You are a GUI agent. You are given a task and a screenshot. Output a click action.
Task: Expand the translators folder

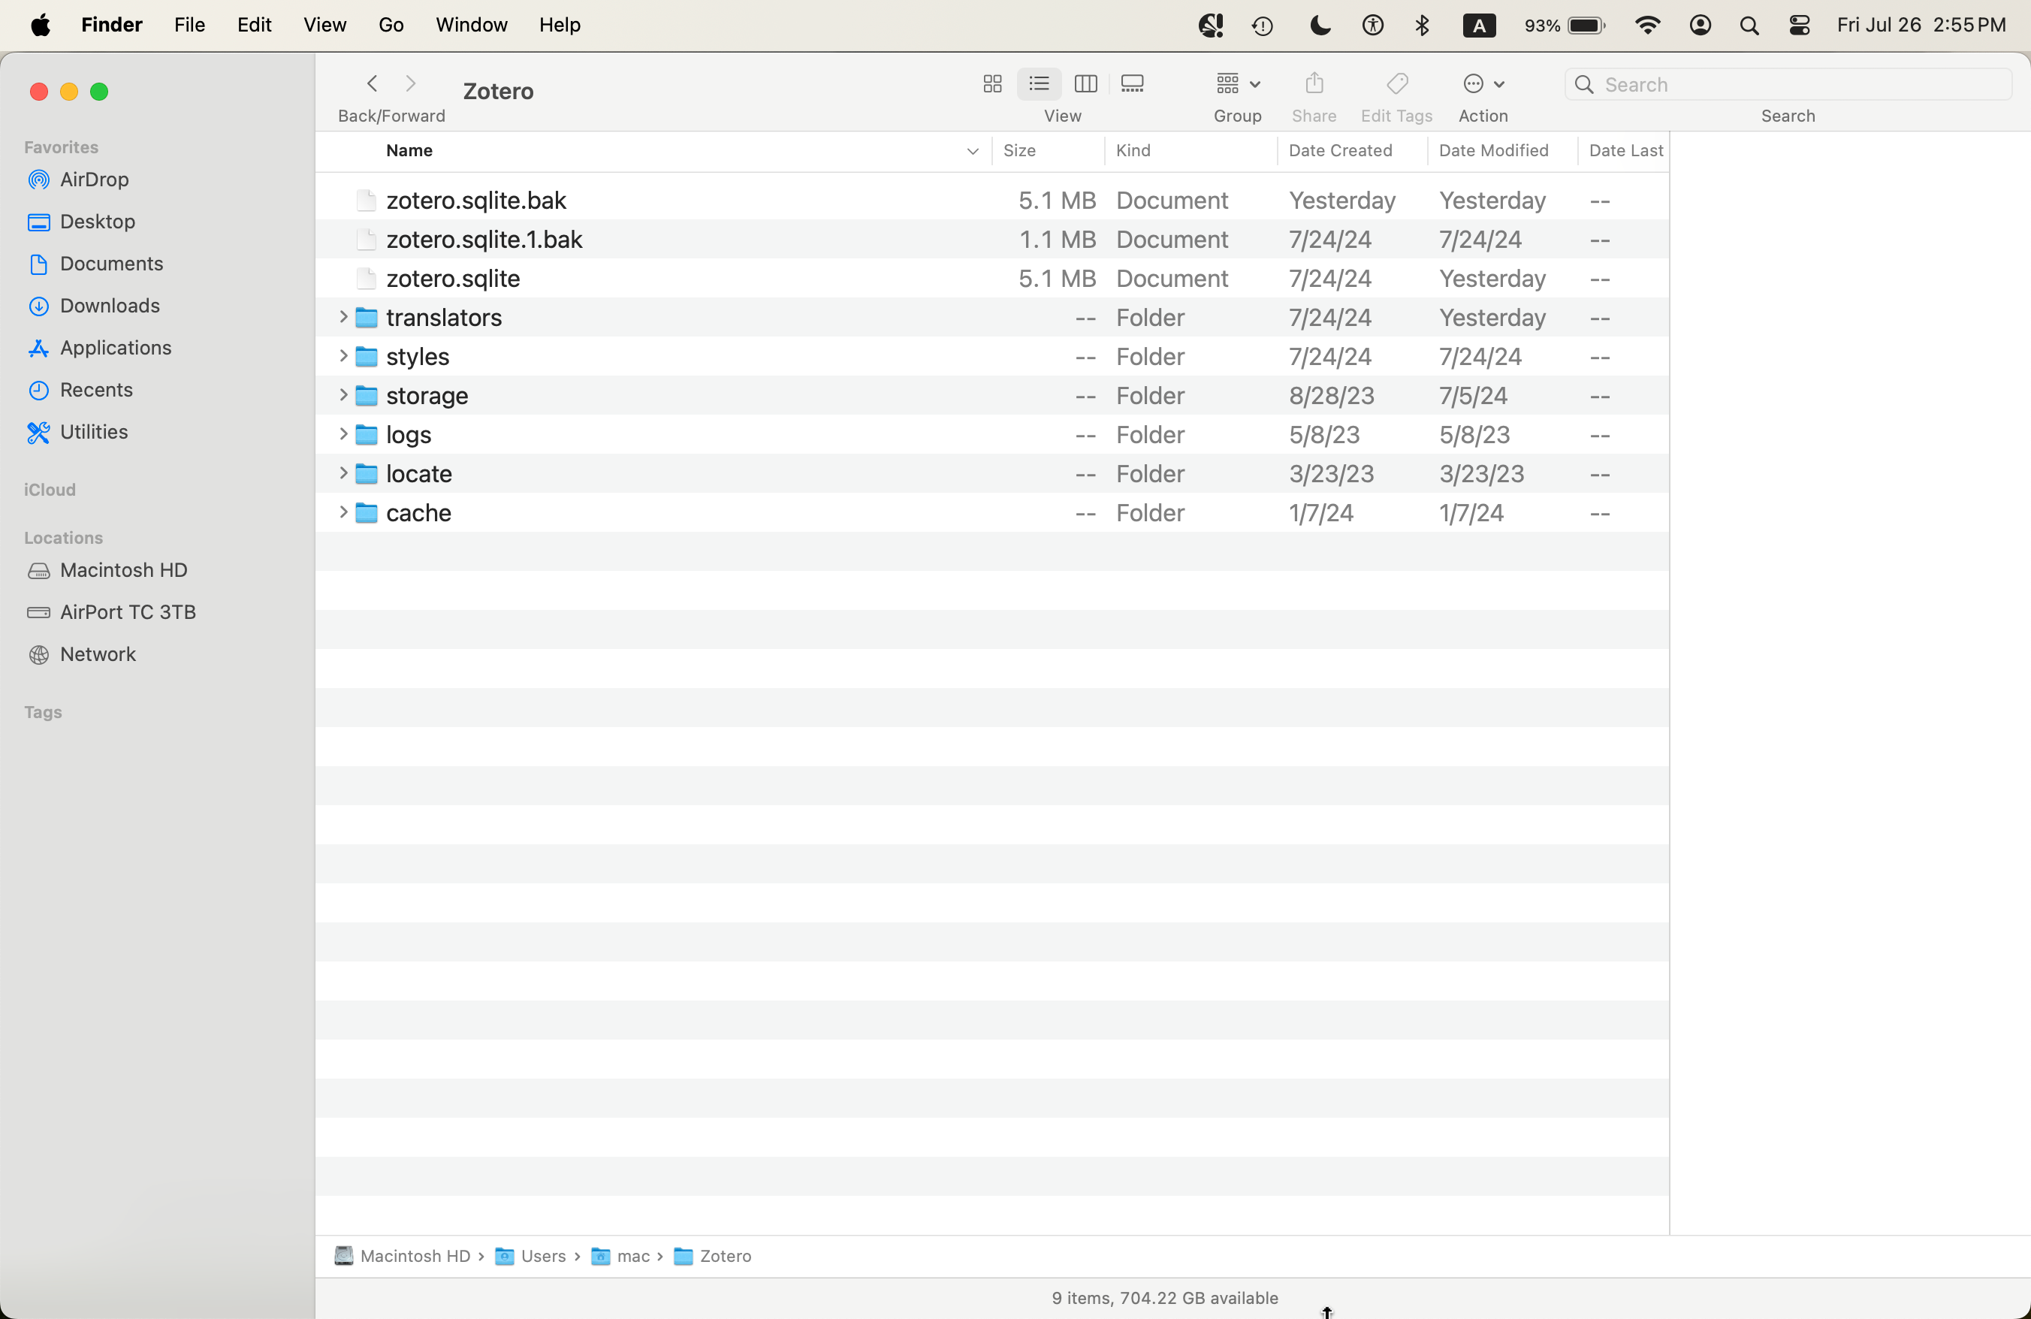click(x=343, y=318)
